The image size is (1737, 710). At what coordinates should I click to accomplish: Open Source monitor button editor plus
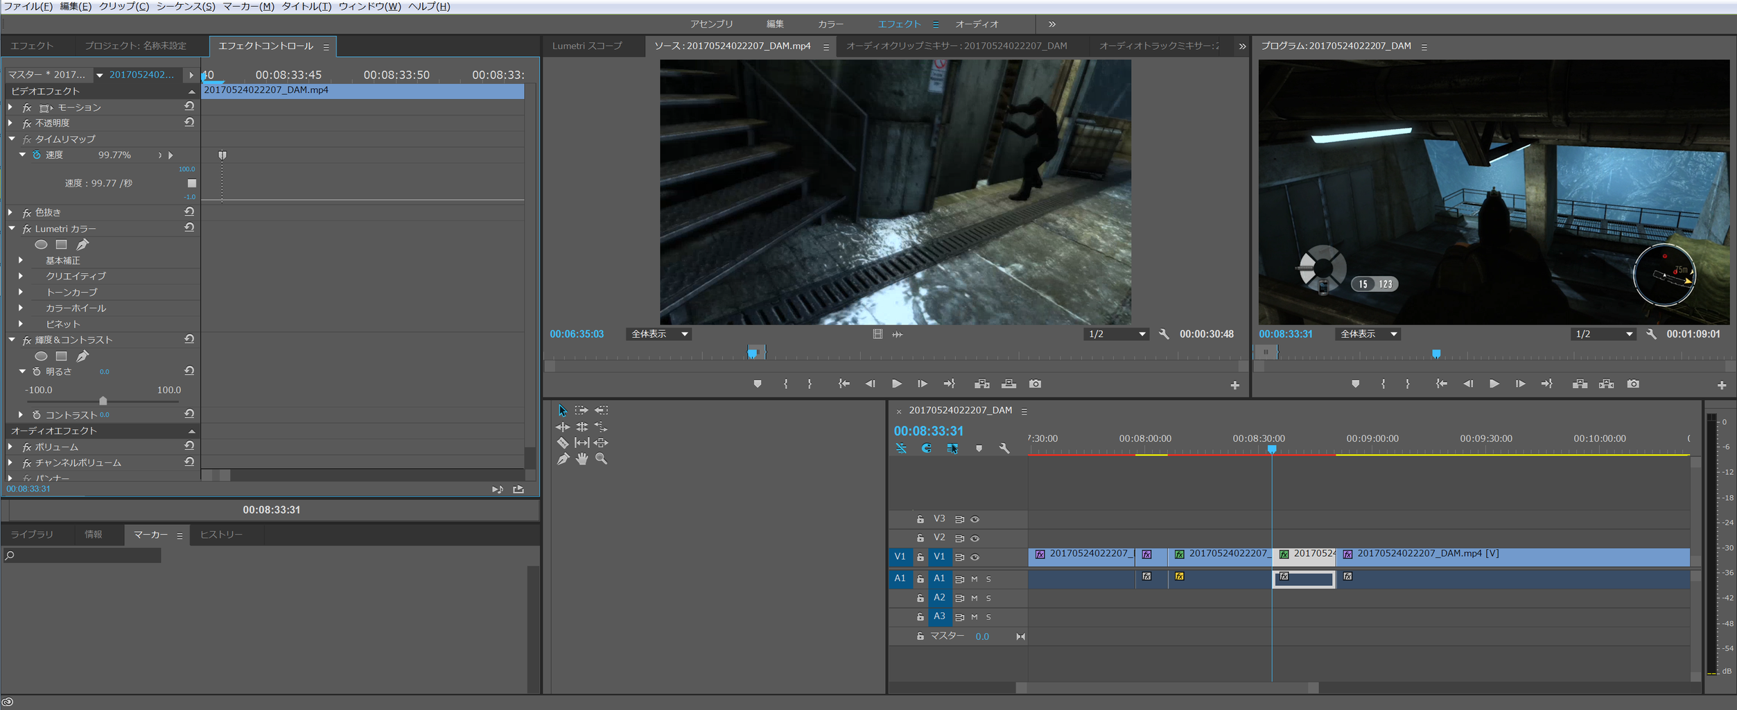1234,385
